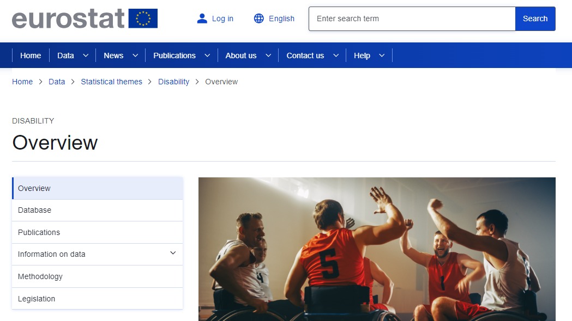Click the wheelchair basketball photo
This screenshot has width=572, height=321.
coord(377,249)
